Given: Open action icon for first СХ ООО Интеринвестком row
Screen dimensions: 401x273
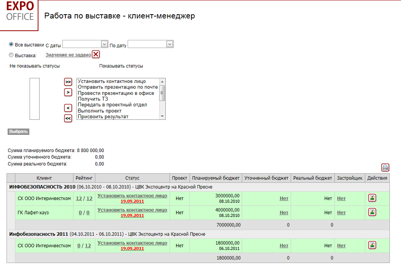Looking at the screenshot, I should [372, 198].
